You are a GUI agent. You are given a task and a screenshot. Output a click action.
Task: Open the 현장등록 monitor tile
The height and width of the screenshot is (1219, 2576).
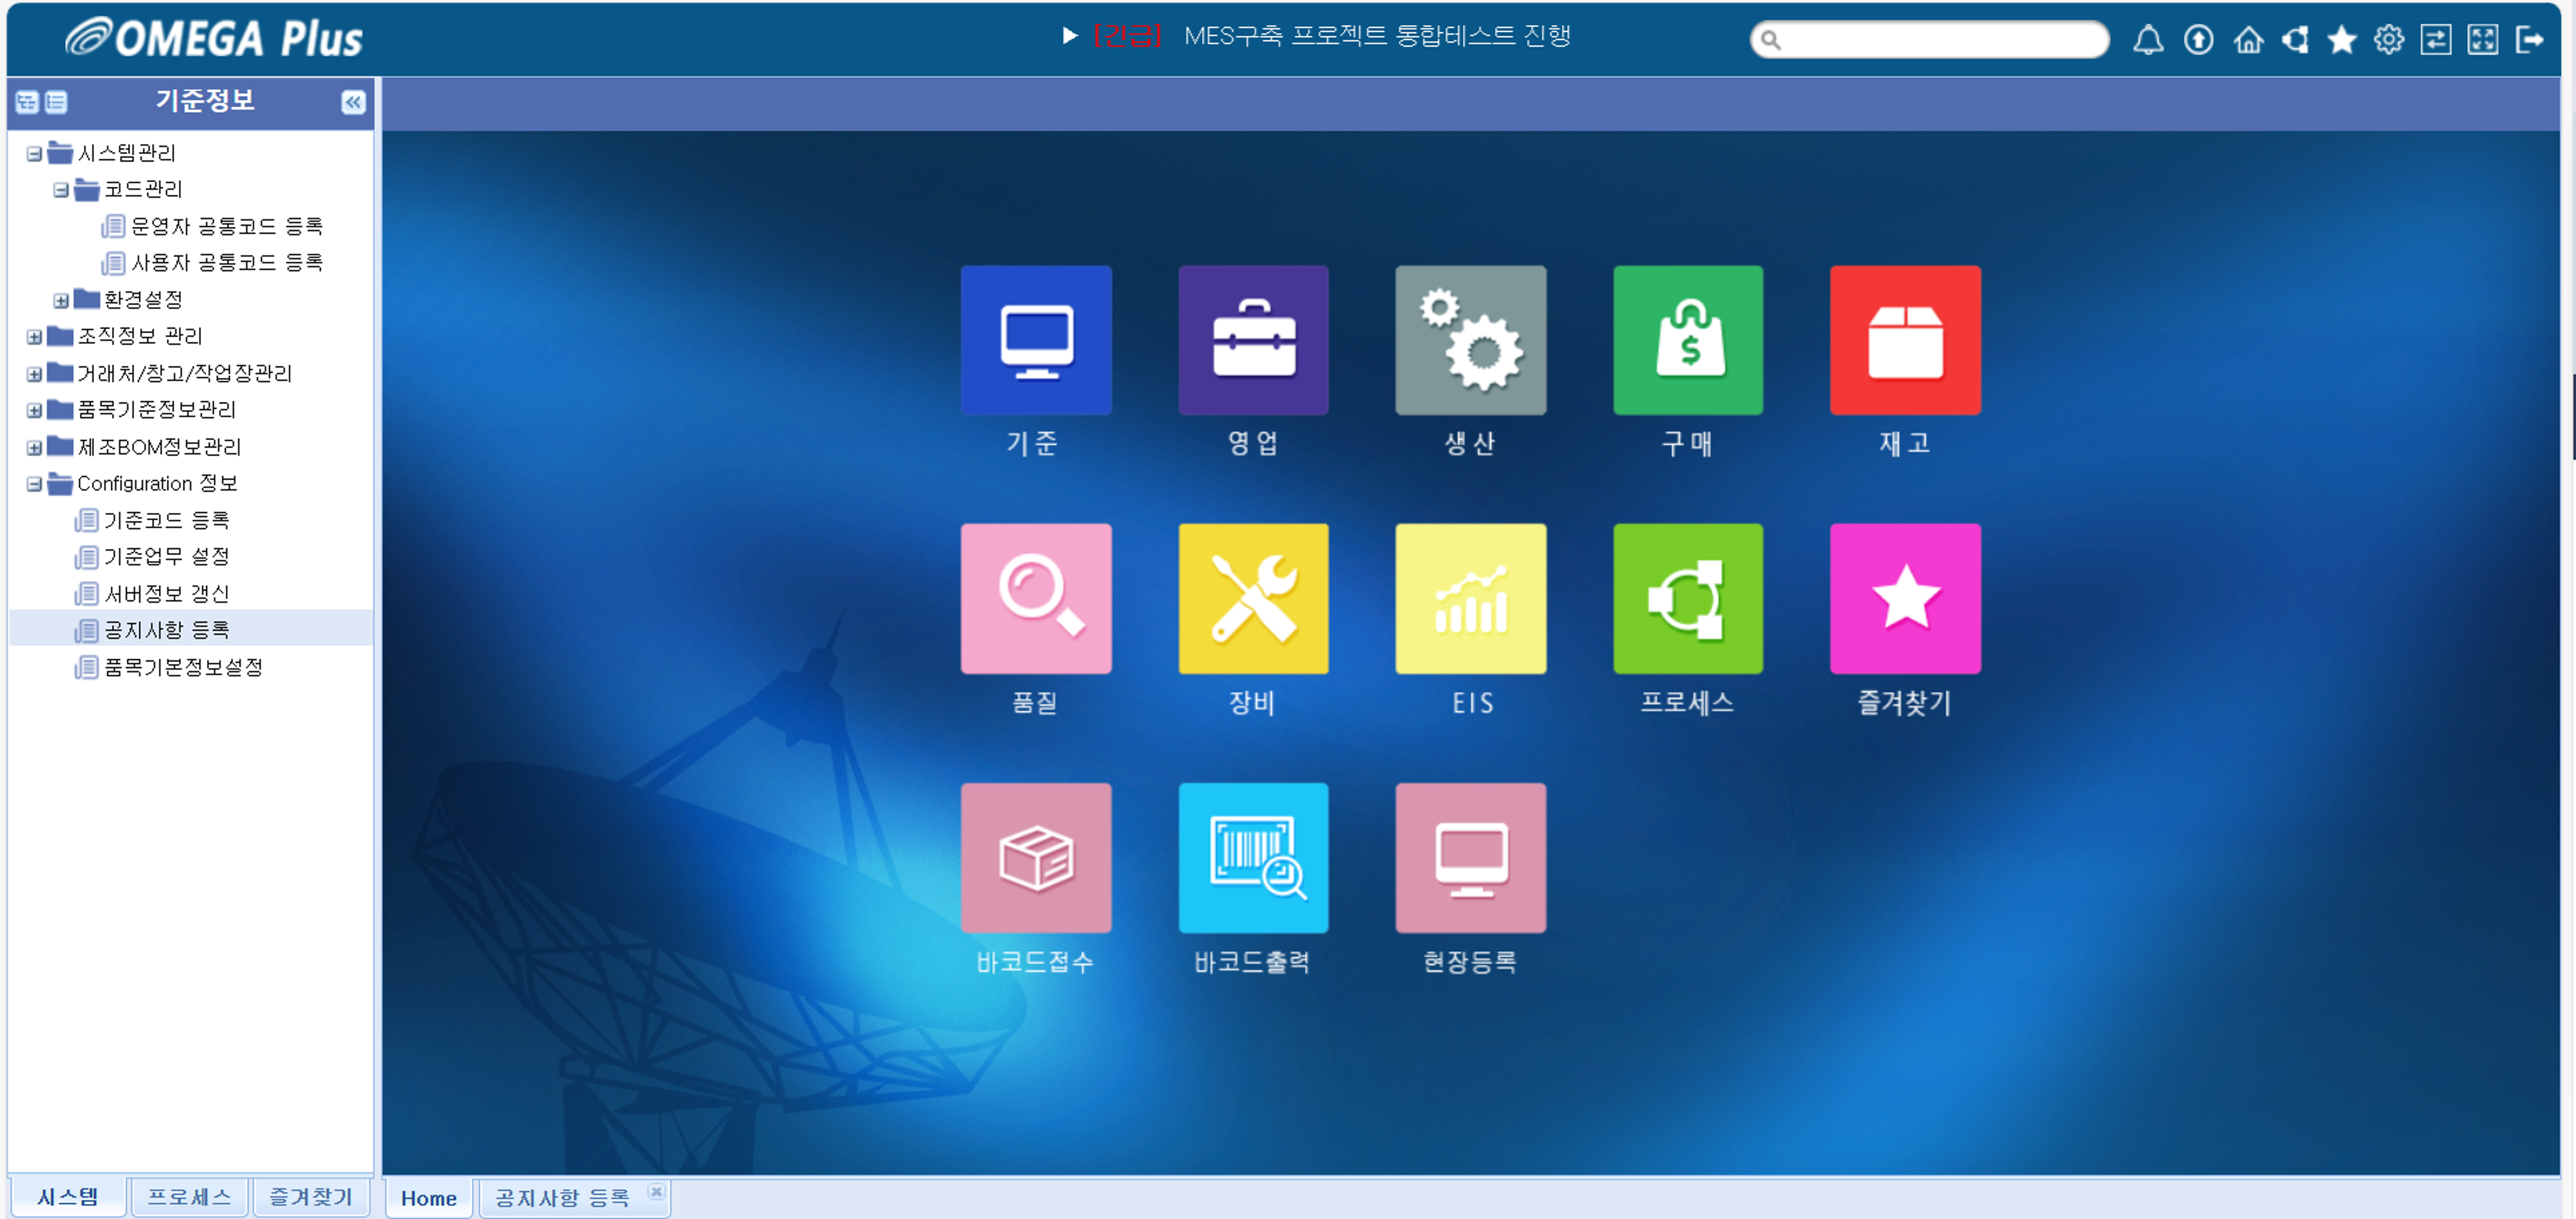pyautogui.click(x=1470, y=857)
